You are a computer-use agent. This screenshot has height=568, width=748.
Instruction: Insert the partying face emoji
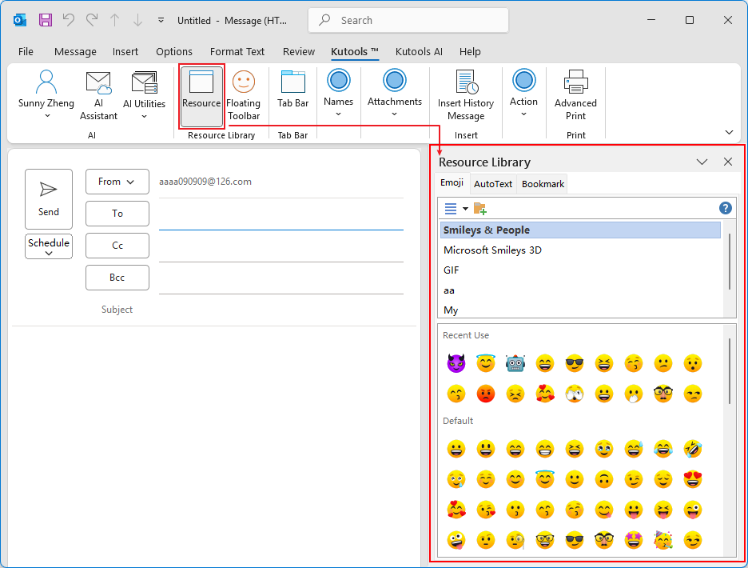(x=663, y=540)
